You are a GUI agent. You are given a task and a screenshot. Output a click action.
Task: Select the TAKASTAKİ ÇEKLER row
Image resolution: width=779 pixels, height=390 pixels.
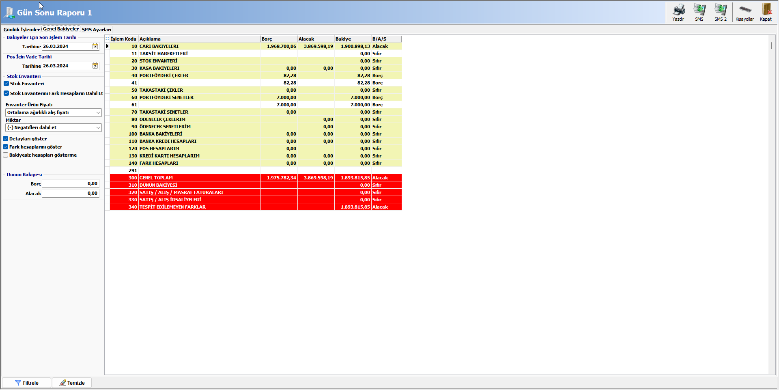[256, 90]
